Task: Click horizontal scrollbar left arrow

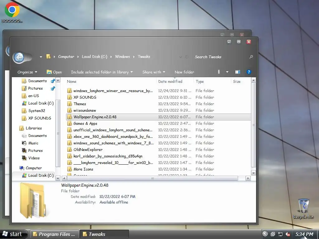Action: coord(64,178)
